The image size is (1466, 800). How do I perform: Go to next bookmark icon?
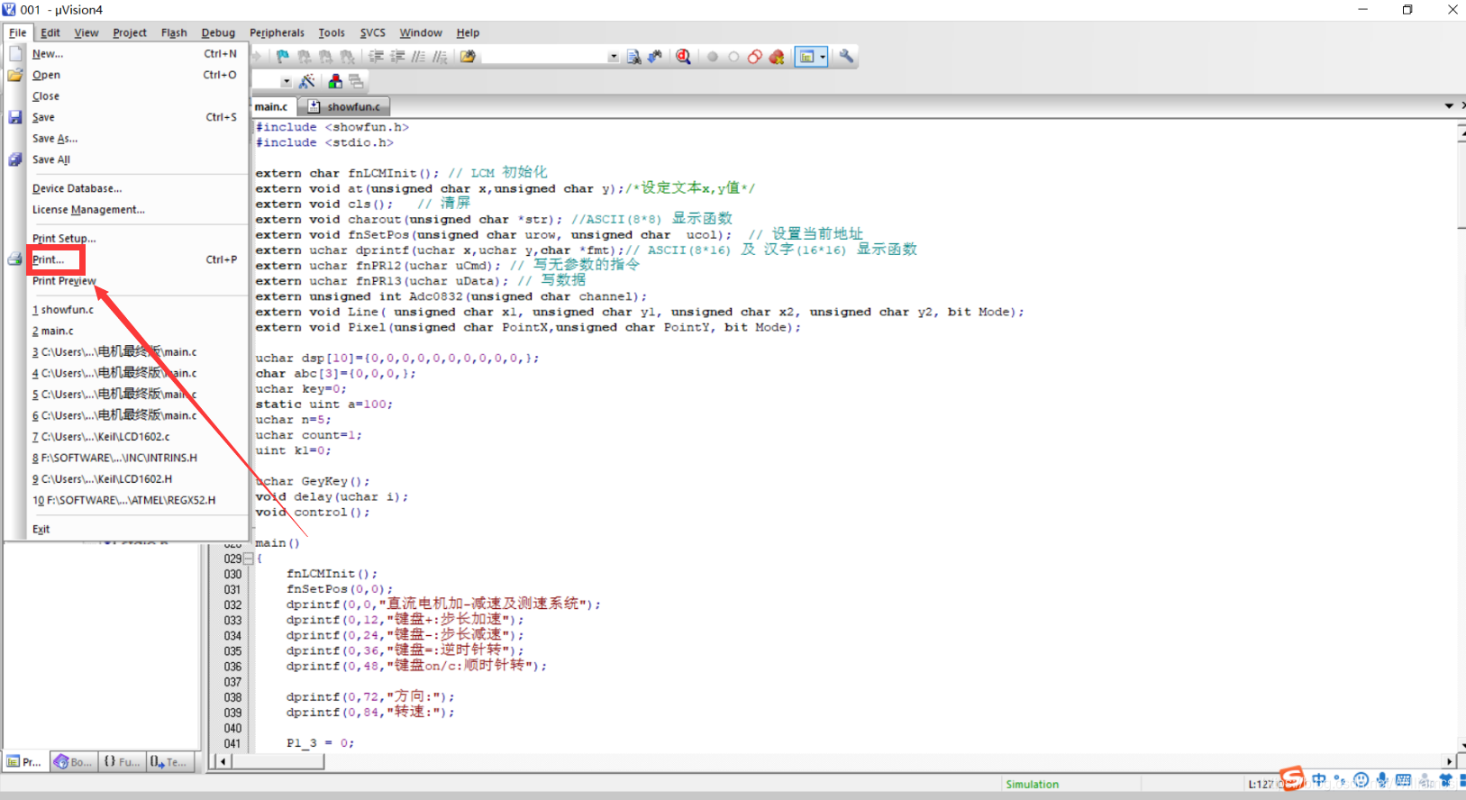(326, 57)
